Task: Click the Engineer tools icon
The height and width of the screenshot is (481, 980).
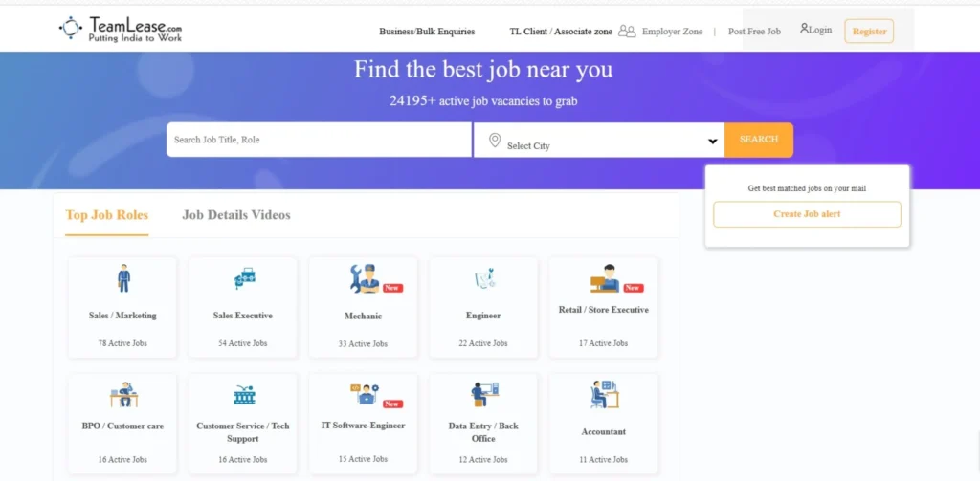Action: (x=483, y=278)
